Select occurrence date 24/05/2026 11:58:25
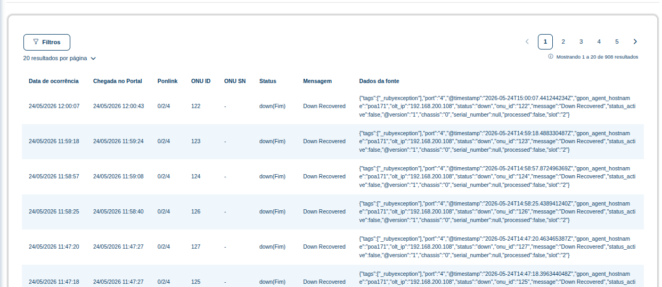The height and width of the screenshot is (287, 662). 54,211
